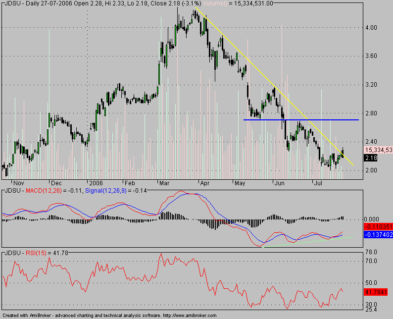Image resolution: width=393 pixels, height=319 pixels.
Task: Click the Nov month label
Action: (x=18, y=183)
